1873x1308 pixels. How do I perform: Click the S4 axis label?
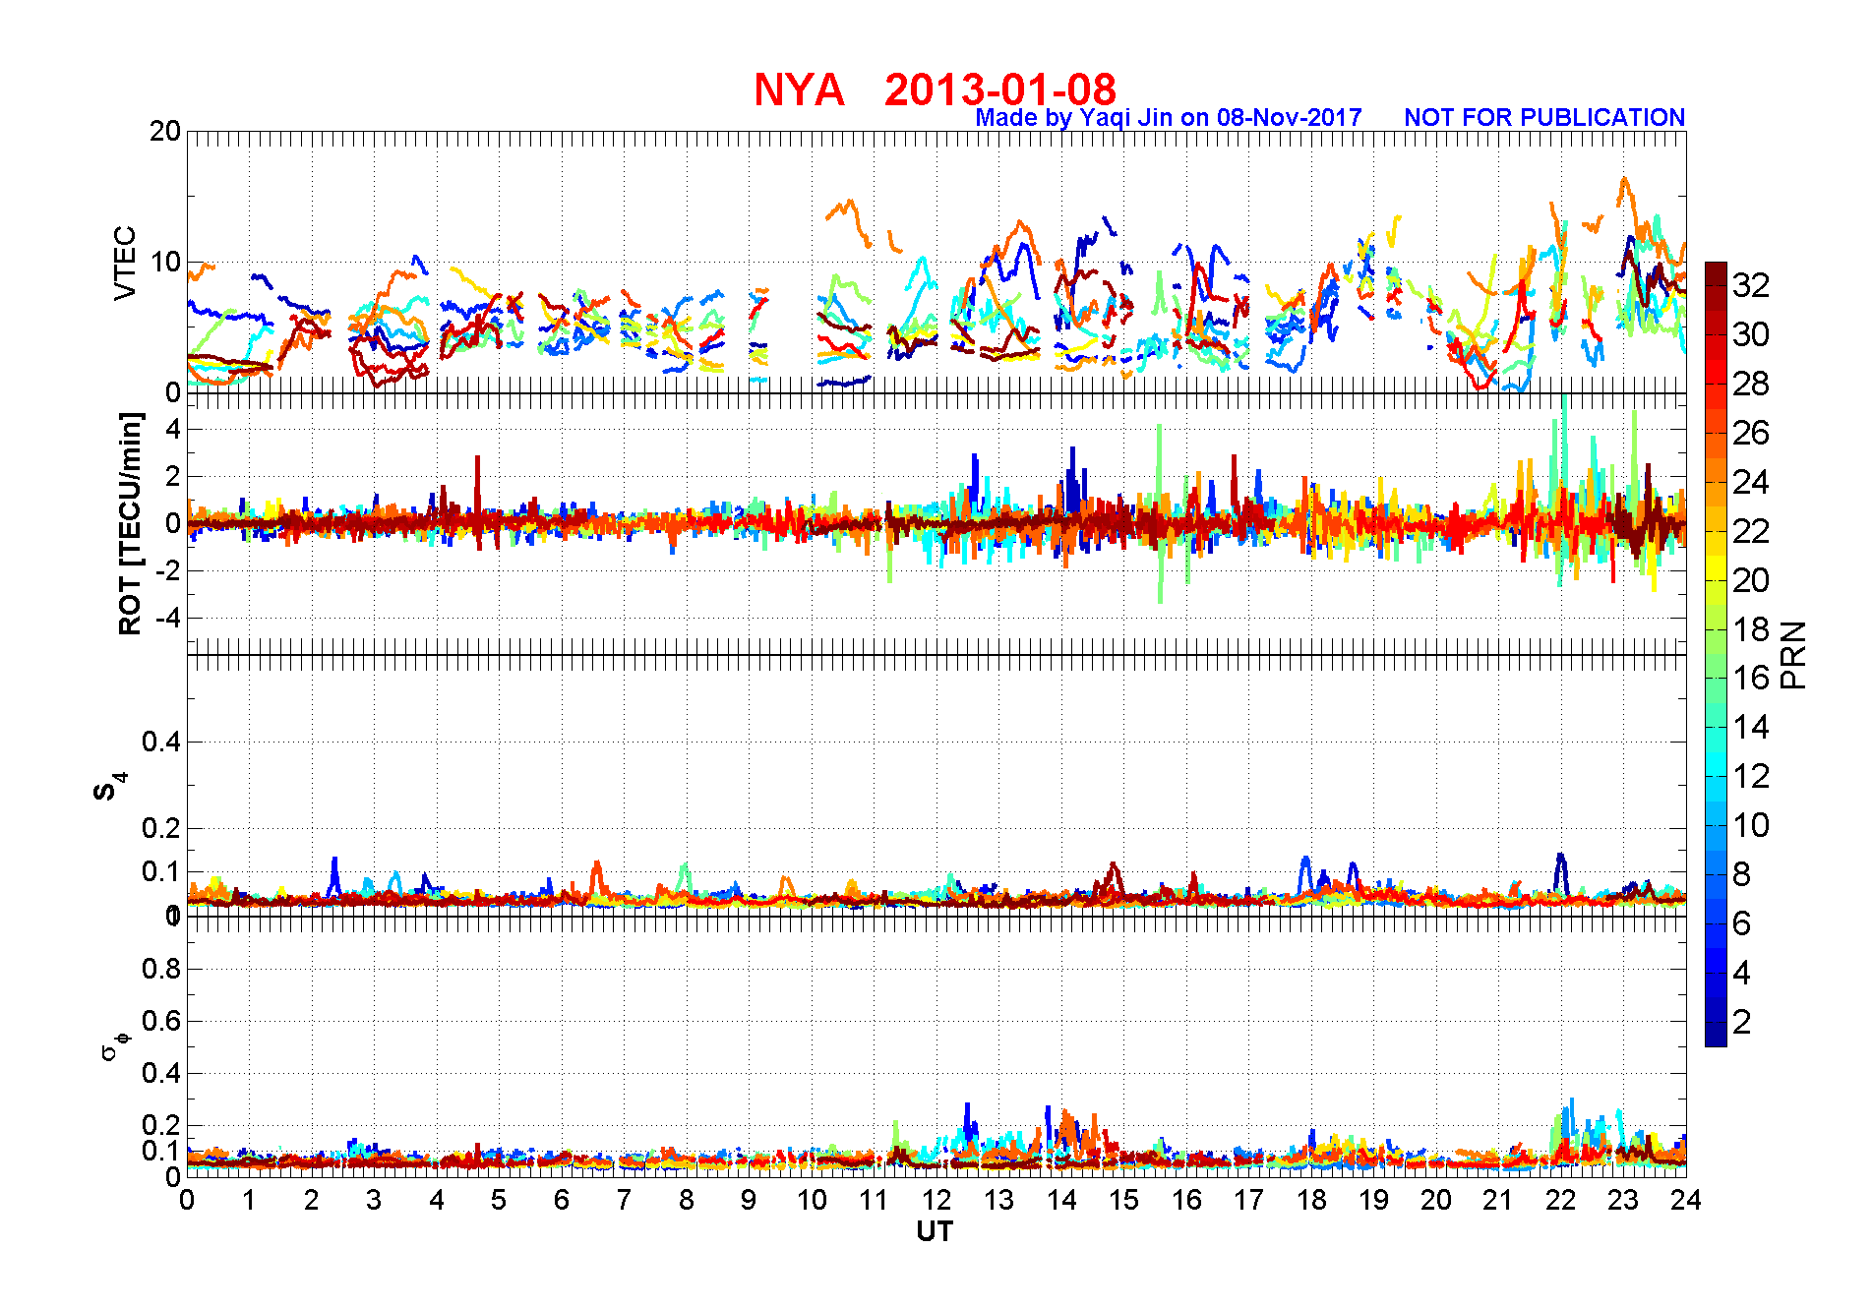109,787
